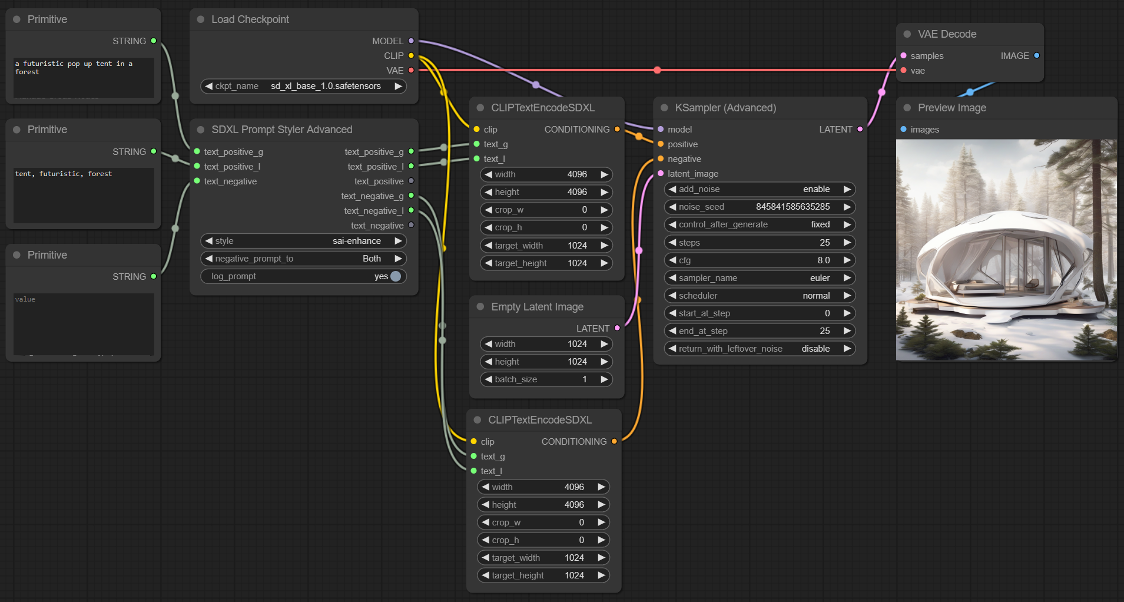Click the LATENT output port on Empty Latent Image
The image size is (1124, 602).
tap(617, 328)
